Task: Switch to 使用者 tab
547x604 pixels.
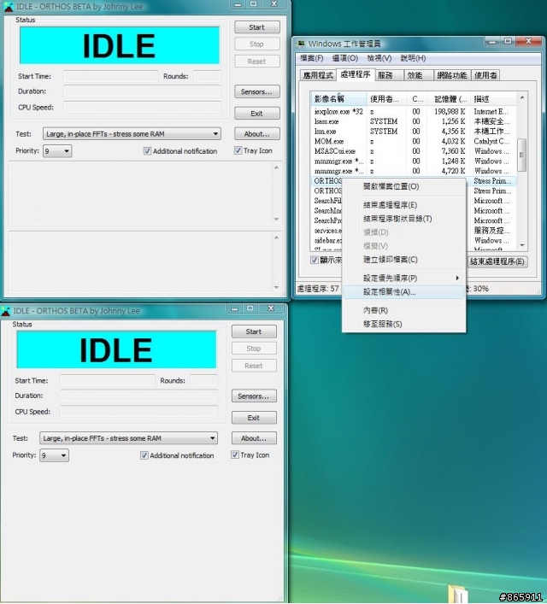Action: coord(485,75)
